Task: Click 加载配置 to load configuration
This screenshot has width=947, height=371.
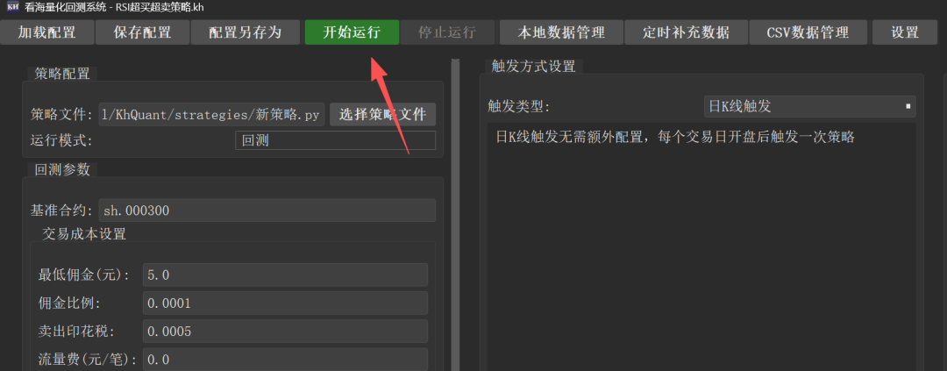Action: (47, 32)
